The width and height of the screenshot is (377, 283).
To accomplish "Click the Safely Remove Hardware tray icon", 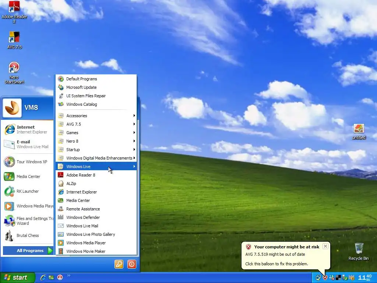I will 345,278.
